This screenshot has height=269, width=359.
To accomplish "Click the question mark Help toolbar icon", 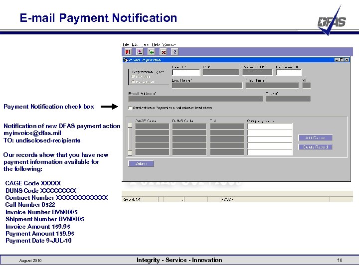I will (x=175, y=52).
